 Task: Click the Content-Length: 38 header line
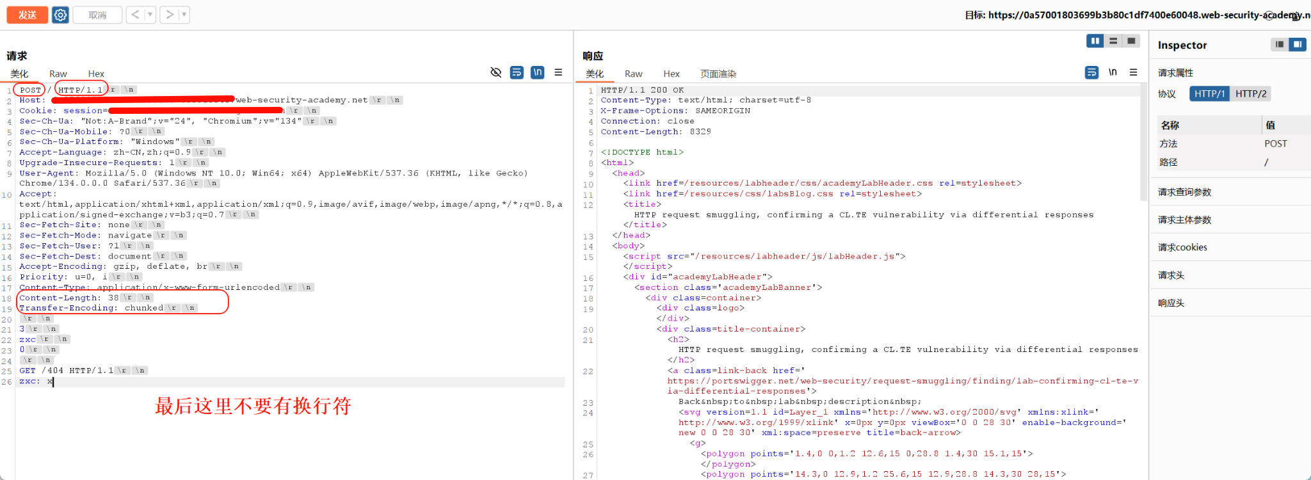69,298
